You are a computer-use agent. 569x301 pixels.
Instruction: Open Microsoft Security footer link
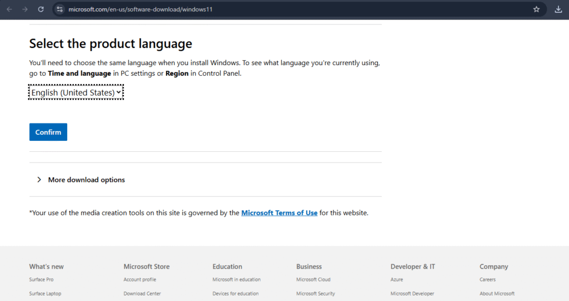click(316, 293)
